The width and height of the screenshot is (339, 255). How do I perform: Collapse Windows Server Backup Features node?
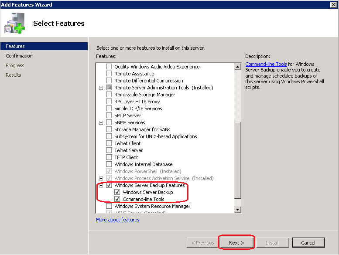click(101, 185)
